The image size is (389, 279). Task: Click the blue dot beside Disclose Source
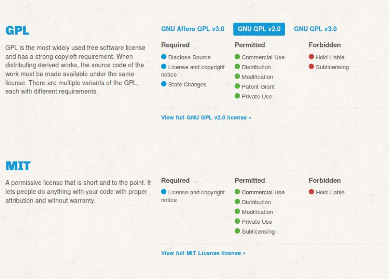click(163, 57)
